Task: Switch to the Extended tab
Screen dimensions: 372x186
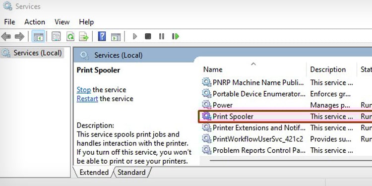Action: point(94,172)
